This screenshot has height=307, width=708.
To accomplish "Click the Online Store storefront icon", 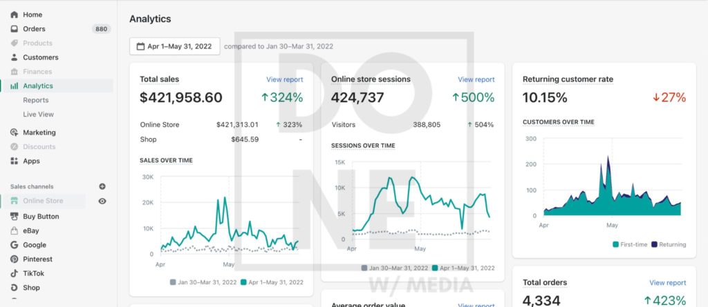I will click(x=14, y=201).
